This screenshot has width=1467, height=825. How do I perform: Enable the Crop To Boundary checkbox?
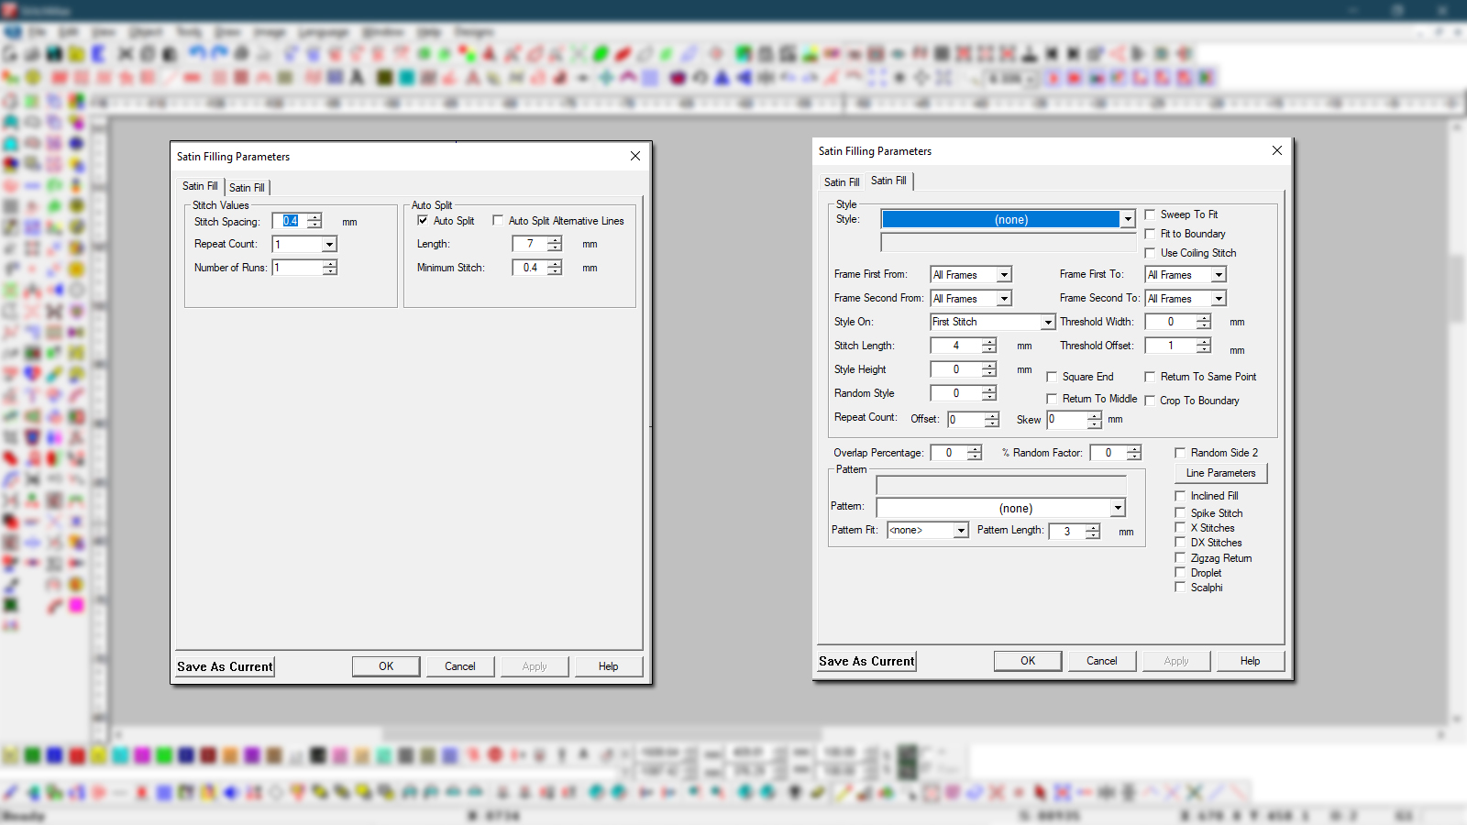[1150, 401]
